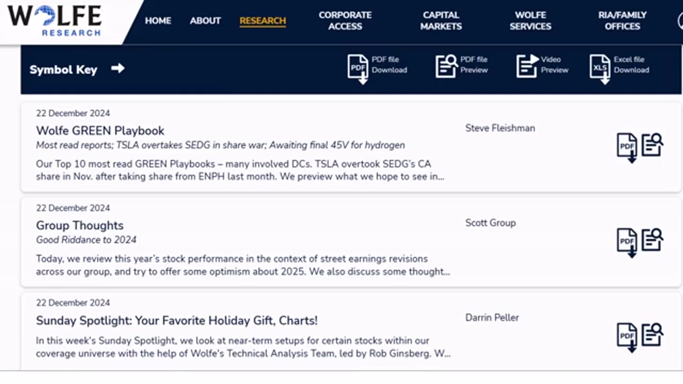Click the Wolfe GREEN Playbook date 22 December 2024
This screenshot has width=683, height=384.
(x=73, y=113)
